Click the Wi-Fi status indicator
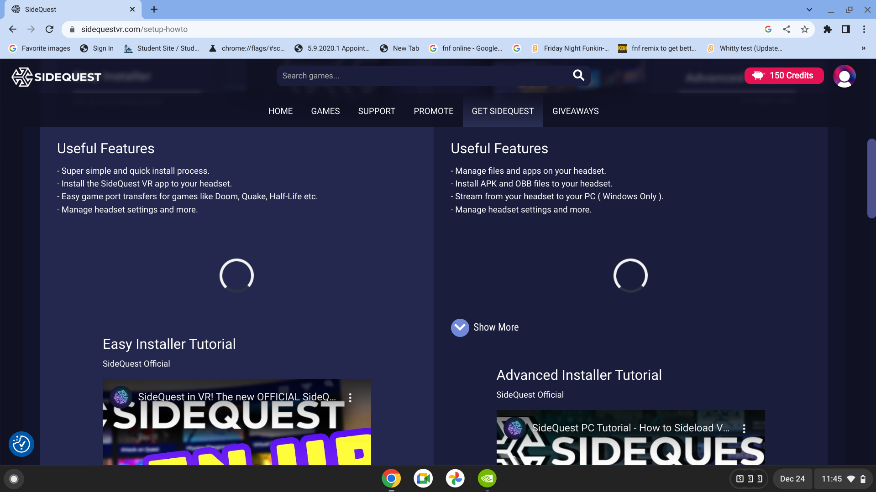 852,479
